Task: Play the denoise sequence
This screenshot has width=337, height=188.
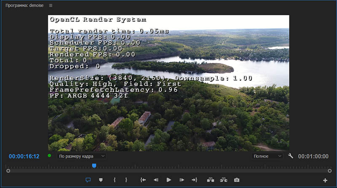Action: (169, 180)
